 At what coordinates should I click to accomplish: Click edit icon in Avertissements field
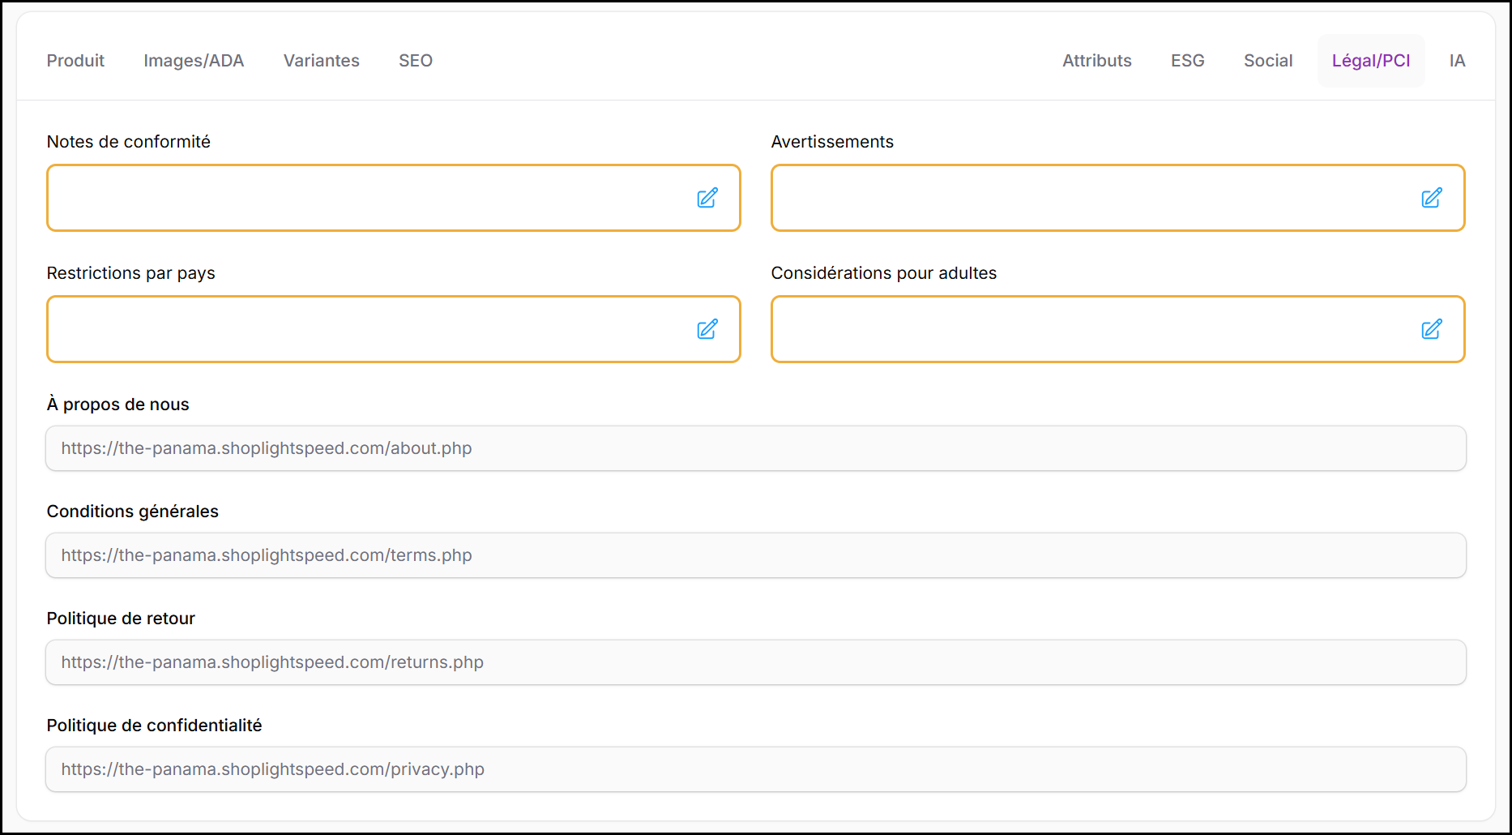click(x=1431, y=198)
